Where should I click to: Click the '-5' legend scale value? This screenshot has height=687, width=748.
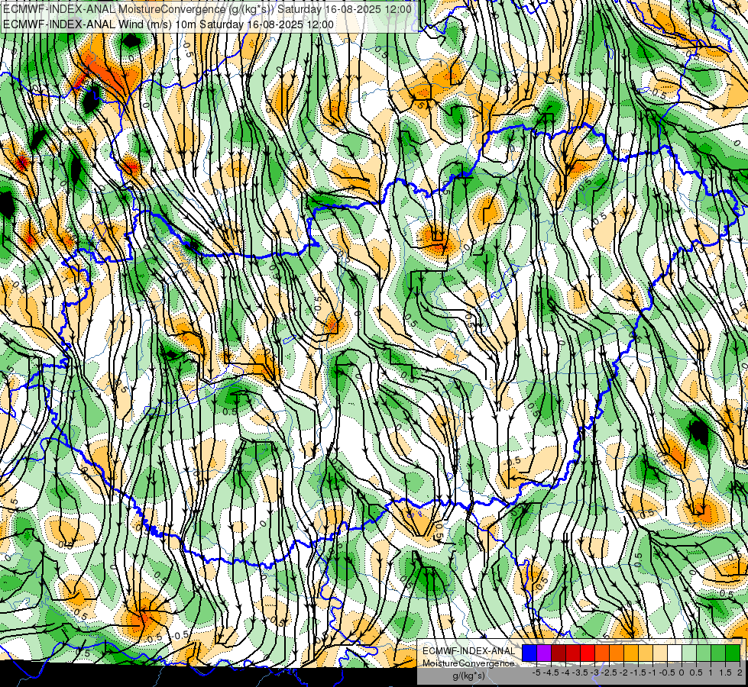[538, 672]
